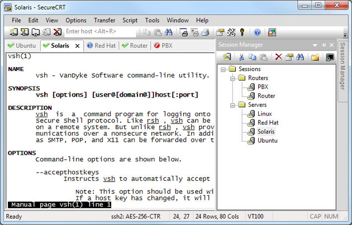Click the Print icon in main toolbar

[205, 32]
